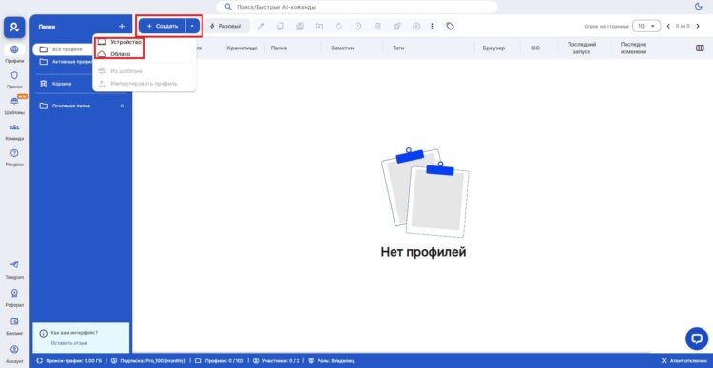Screen dimensions: 713x368
Task: Click Профили 0 / 100 status entry
Action: click(221, 360)
